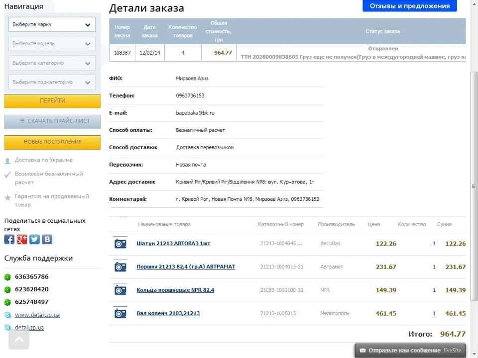Click tracking text ТТН 20280009838603
The height and width of the screenshot is (358, 478).
269,57
